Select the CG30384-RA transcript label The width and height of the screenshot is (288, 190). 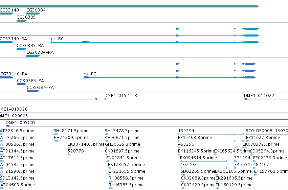pos(40,52)
